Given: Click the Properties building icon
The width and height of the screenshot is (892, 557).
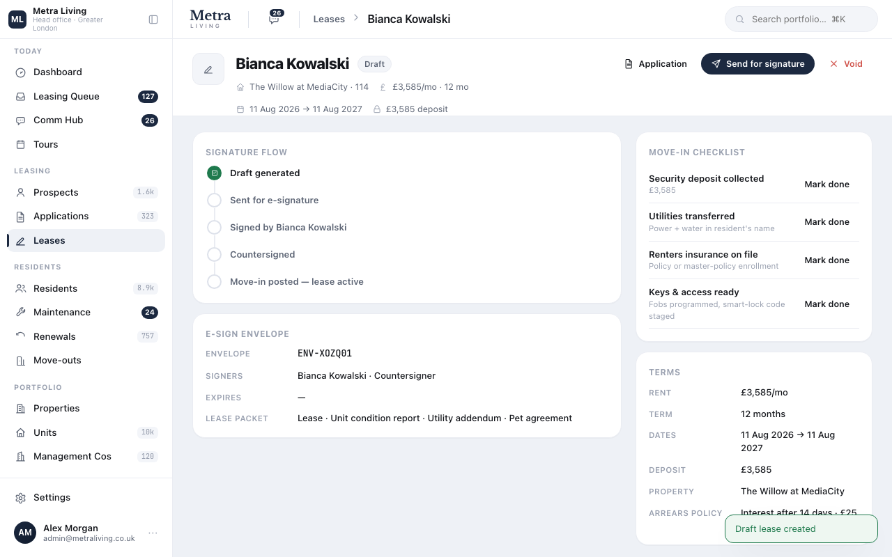Looking at the screenshot, I should click(x=20, y=409).
